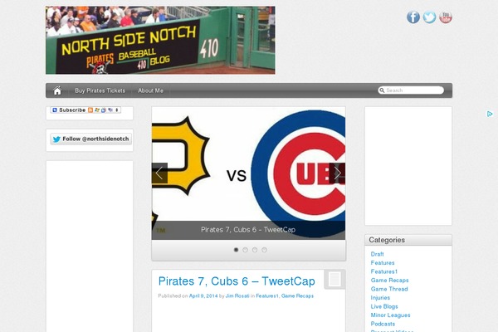Open the Features category
This screenshot has width=498, height=332.
[x=383, y=263]
